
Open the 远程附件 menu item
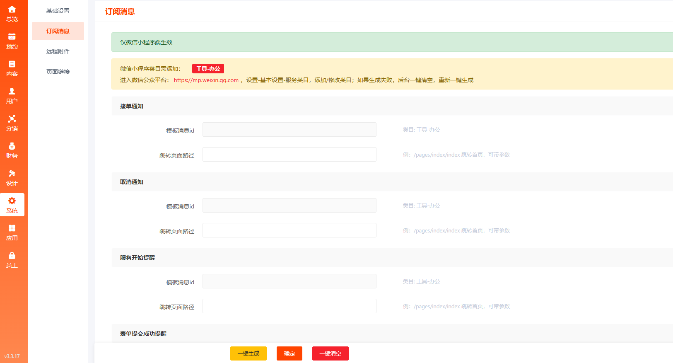point(58,51)
